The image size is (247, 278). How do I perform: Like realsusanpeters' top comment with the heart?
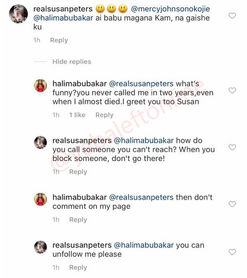[232, 16]
